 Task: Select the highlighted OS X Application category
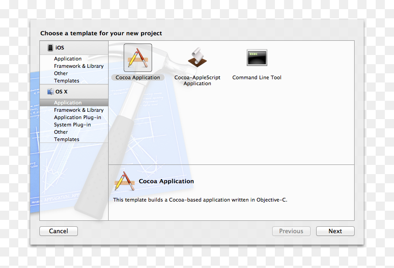pos(74,103)
